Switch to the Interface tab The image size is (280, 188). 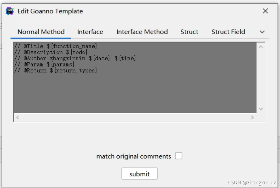(x=90, y=32)
